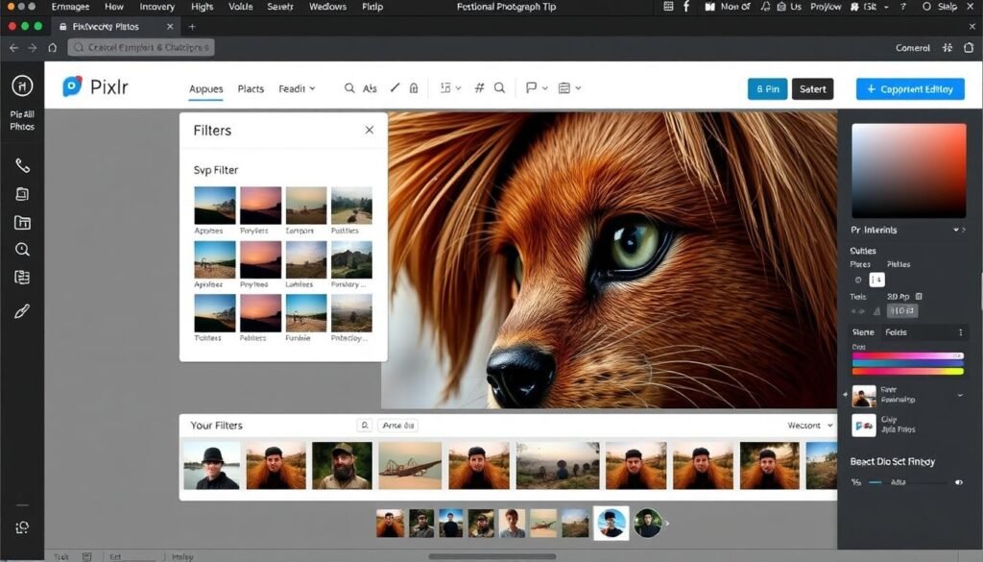Pick a color in the gradient picker
Screen dimensions: 983x562
[908, 170]
